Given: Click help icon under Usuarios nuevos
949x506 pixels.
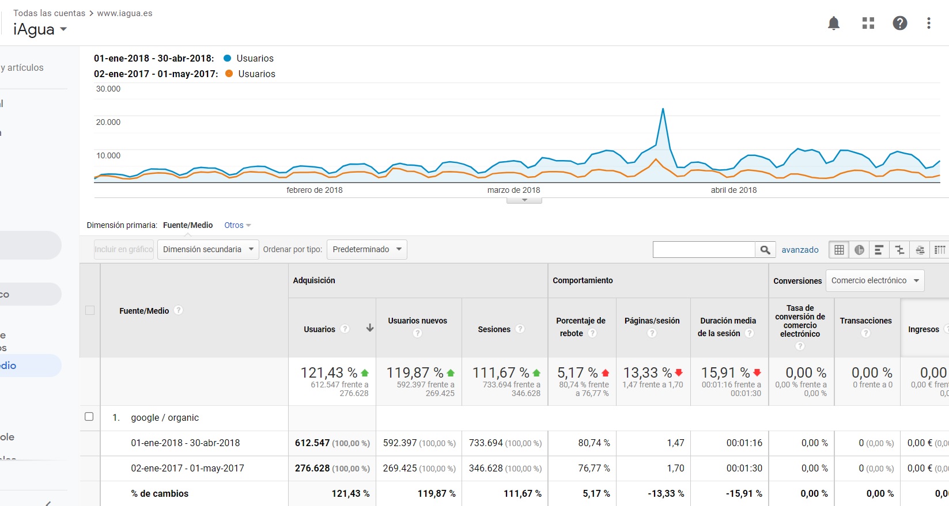Looking at the screenshot, I should 418,333.
